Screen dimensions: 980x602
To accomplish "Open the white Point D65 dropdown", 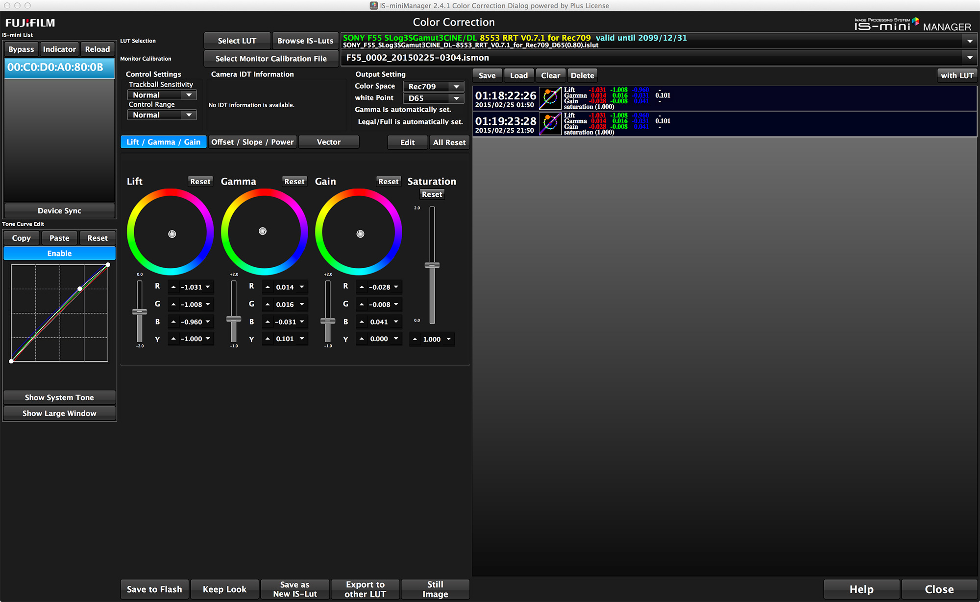I will pyautogui.click(x=433, y=98).
